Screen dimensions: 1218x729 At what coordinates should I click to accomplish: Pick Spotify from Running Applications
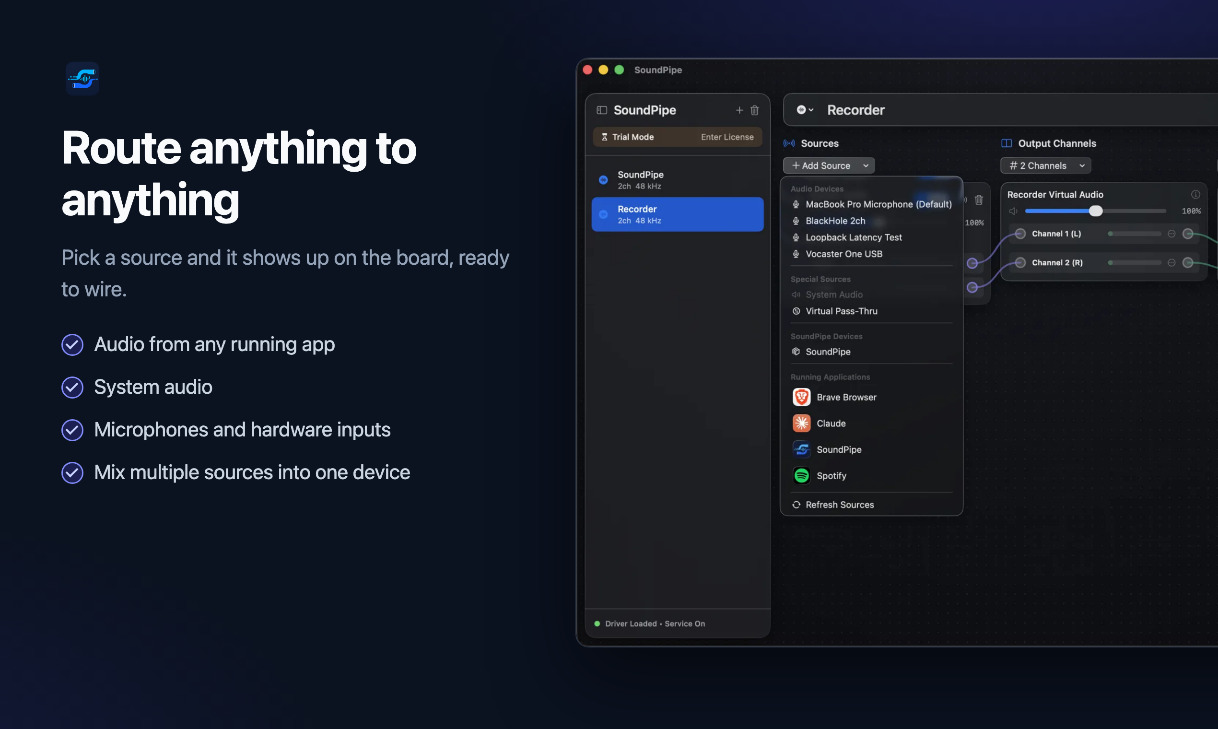click(x=872, y=475)
